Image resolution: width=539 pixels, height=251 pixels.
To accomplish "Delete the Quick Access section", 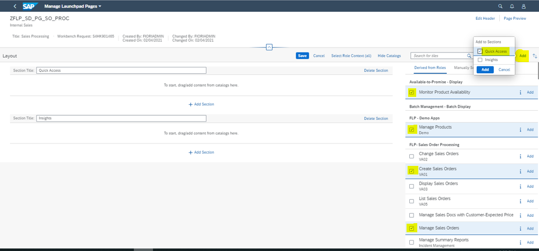I will click(376, 70).
